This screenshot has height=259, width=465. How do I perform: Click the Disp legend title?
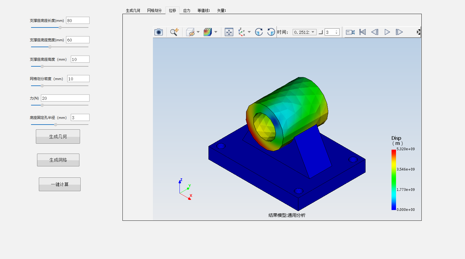(x=397, y=140)
